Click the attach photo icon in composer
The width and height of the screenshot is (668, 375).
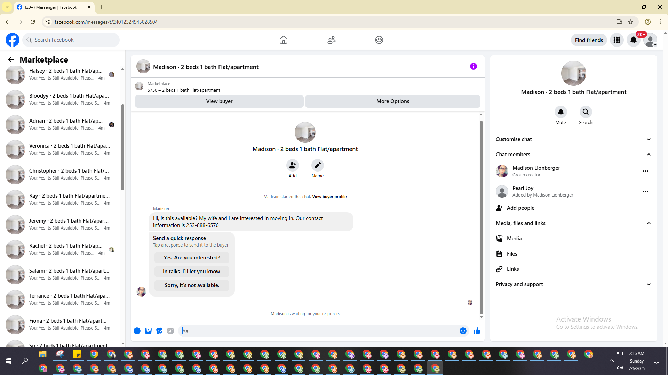pos(148,331)
